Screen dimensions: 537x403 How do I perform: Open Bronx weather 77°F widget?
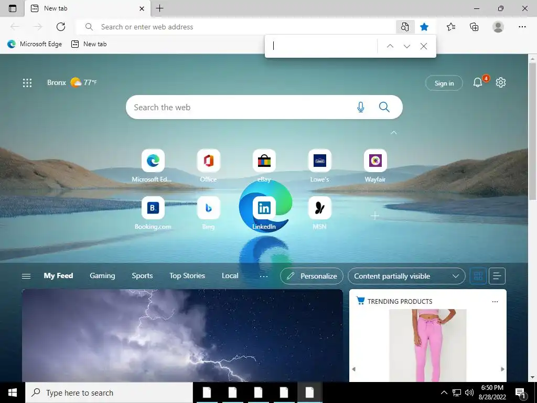(x=72, y=82)
